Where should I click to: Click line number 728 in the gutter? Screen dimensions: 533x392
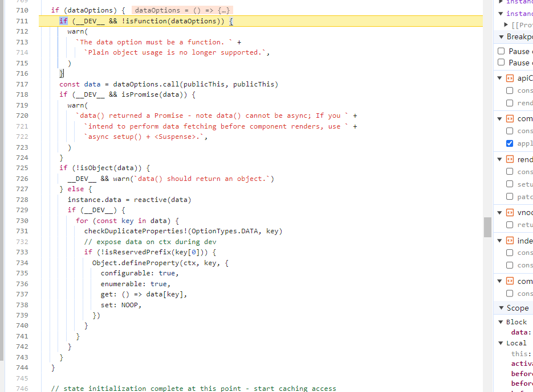pyautogui.click(x=22, y=200)
